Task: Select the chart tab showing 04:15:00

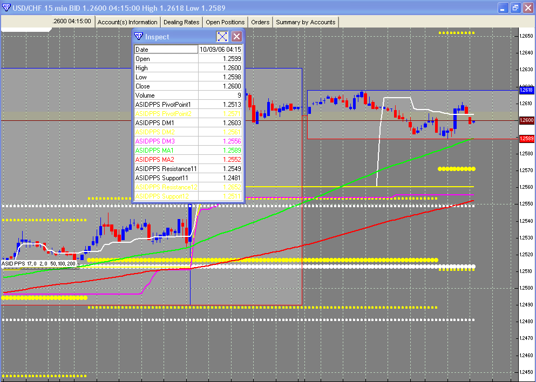Action: coord(72,22)
